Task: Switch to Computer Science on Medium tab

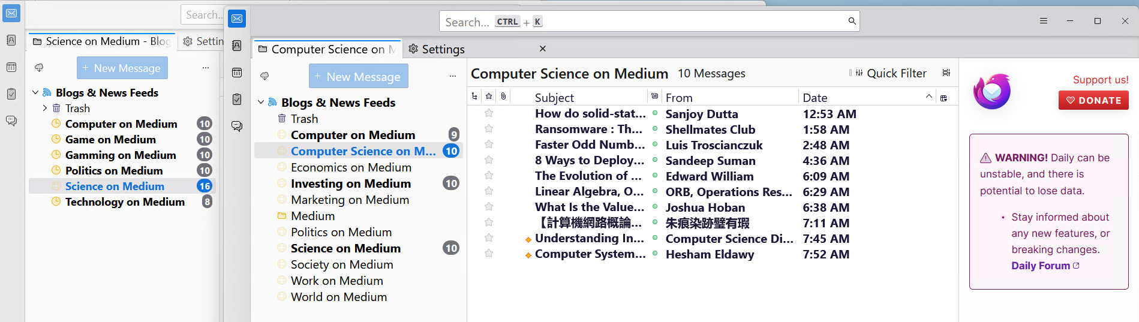Action: point(327,49)
